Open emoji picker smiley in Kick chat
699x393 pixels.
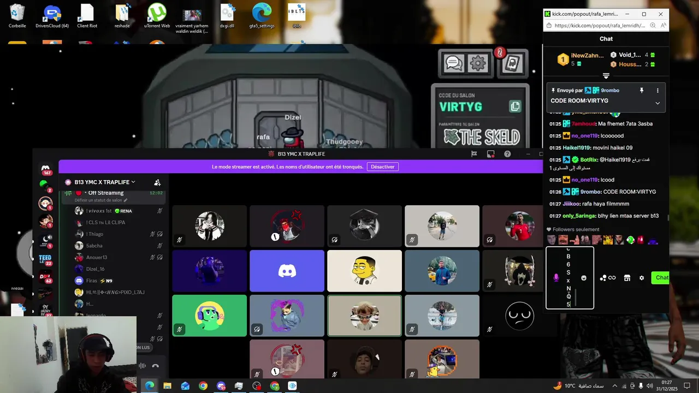(584, 278)
